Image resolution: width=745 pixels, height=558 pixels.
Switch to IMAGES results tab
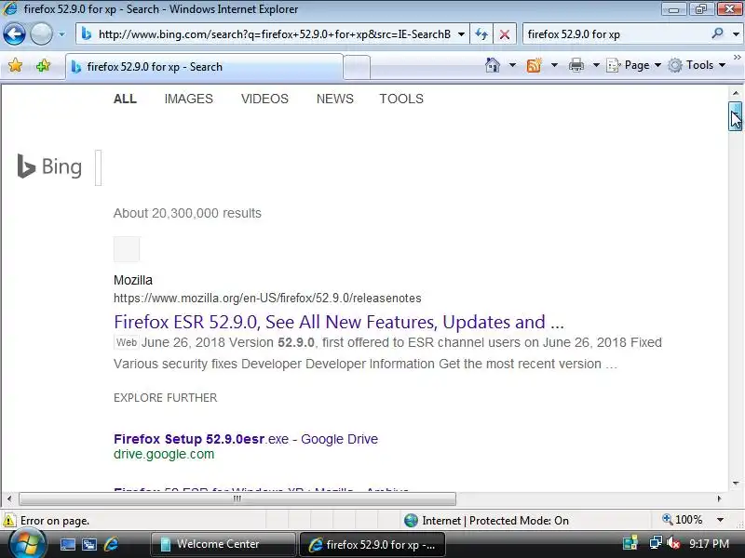189,99
